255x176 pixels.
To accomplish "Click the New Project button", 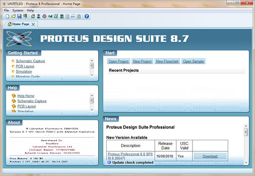I will click(x=142, y=61).
